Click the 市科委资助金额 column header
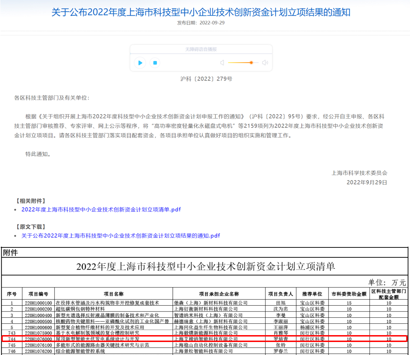The width and height of the screenshot is (410, 355). (x=348, y=294)
